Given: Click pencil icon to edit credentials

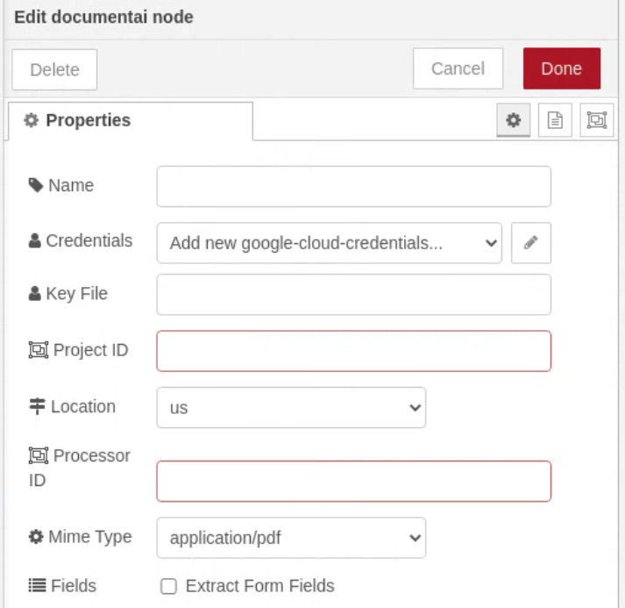Looking at the screenshot, I should [531, 243].
